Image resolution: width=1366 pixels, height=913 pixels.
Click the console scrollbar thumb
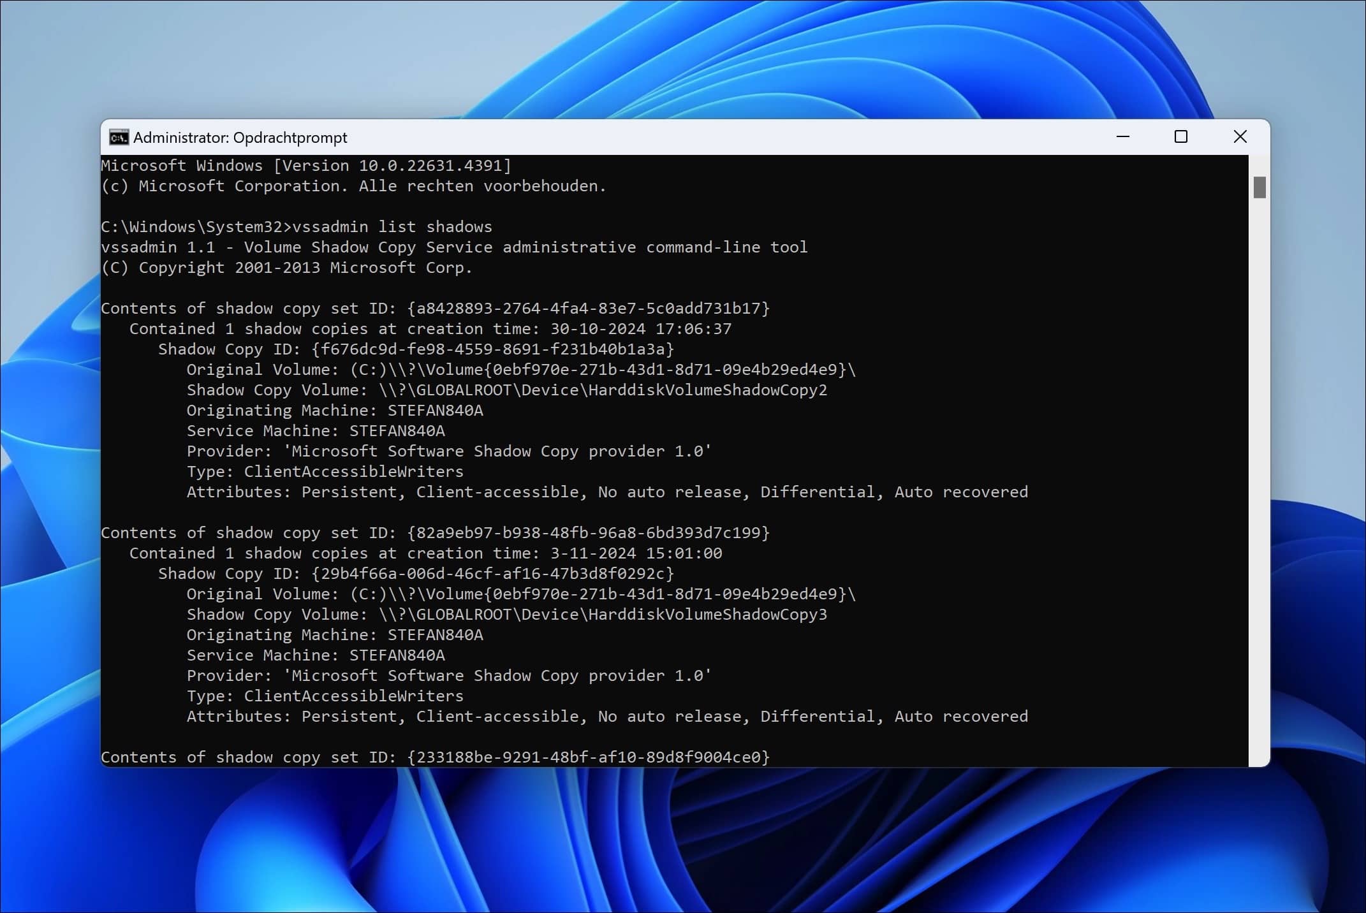(1259, 187)
